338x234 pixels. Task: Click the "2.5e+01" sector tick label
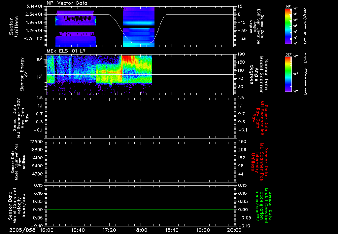point(34,14)
